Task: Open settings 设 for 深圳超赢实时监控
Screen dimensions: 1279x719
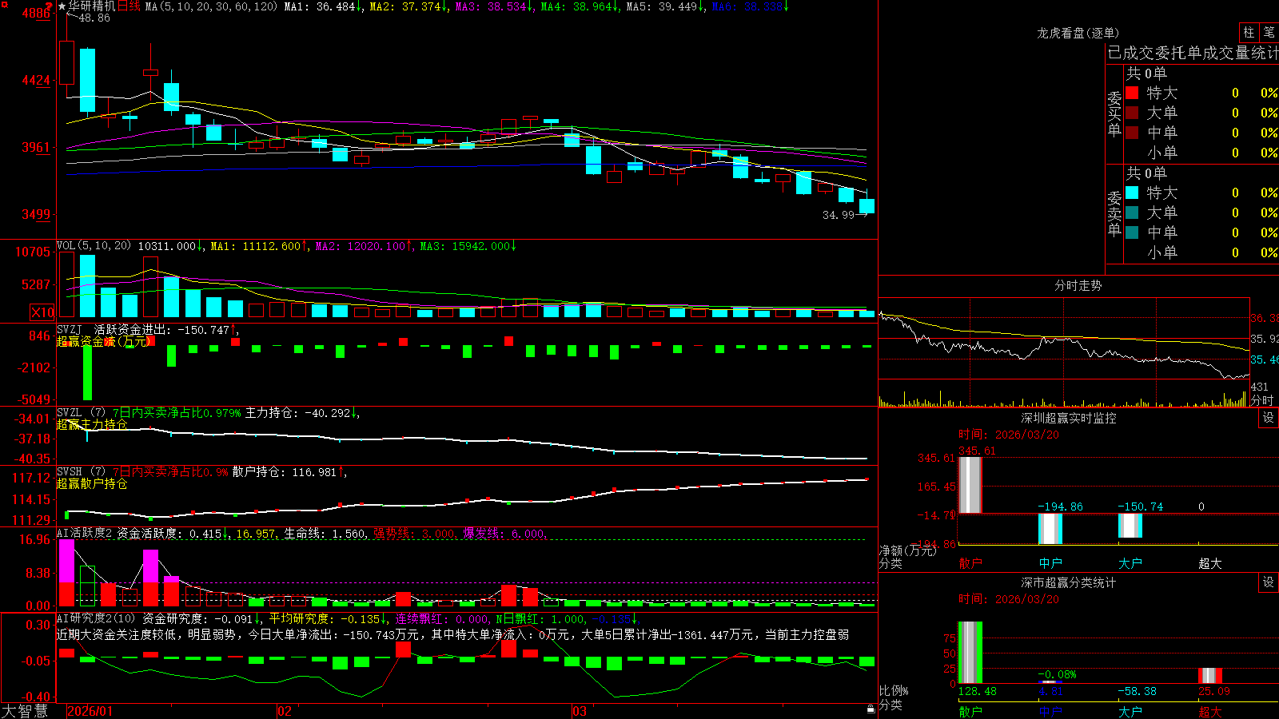Action: pos(1269,418)
